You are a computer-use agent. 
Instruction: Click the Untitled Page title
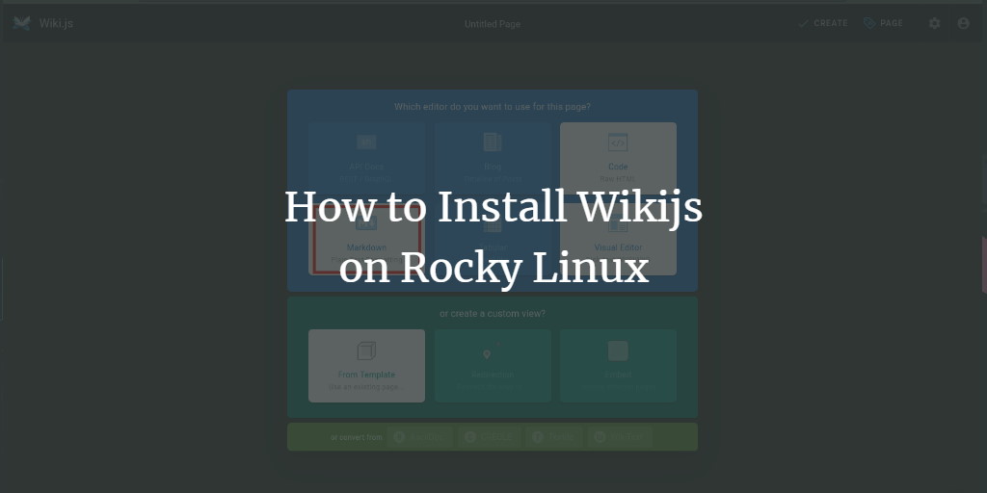click(x=493, y=24)
